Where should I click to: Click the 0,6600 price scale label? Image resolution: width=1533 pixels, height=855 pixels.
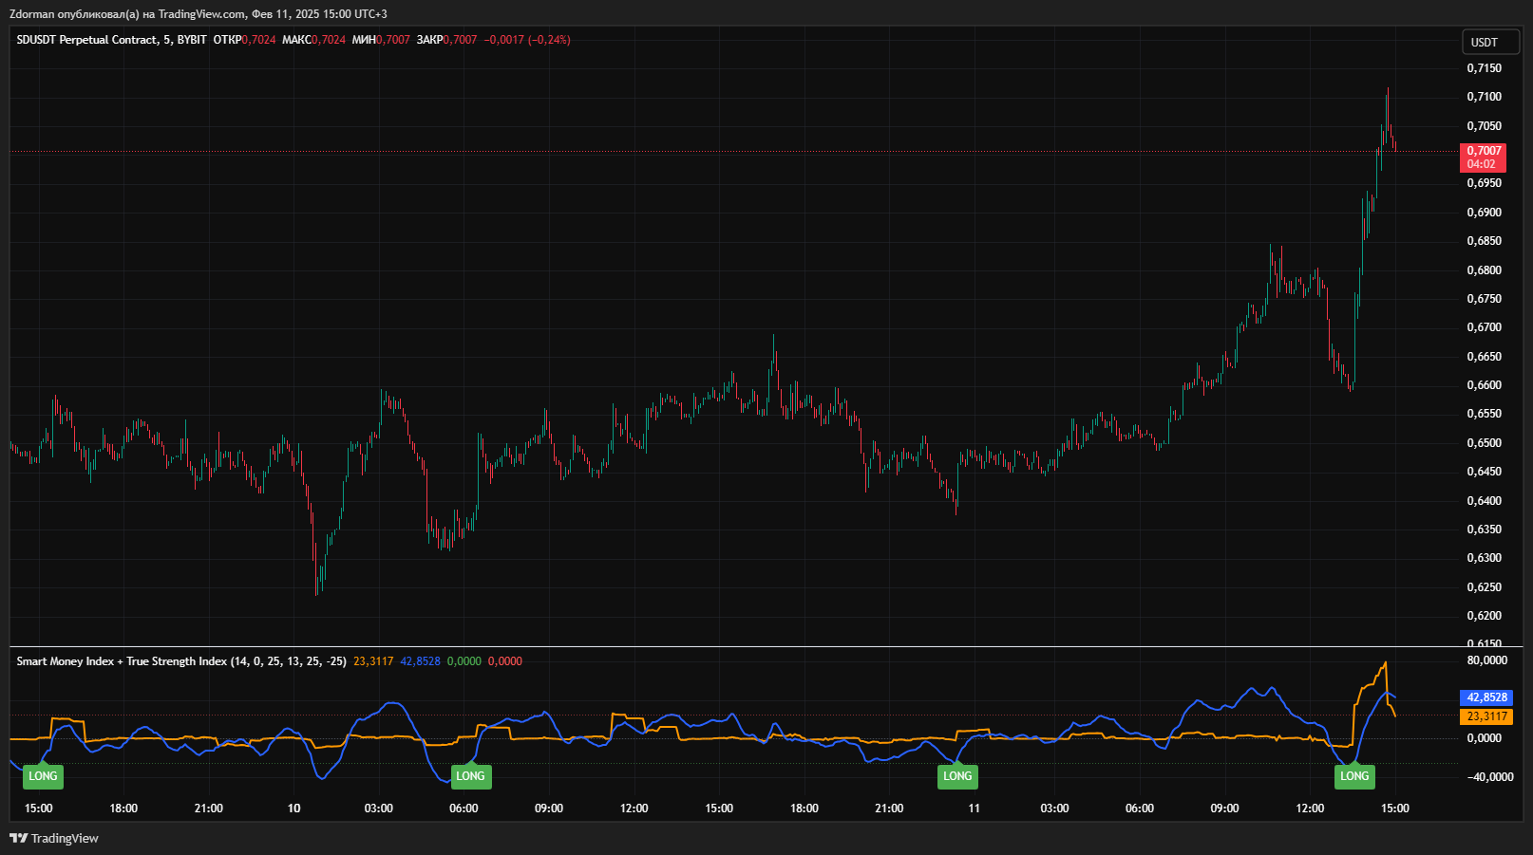1485,385
